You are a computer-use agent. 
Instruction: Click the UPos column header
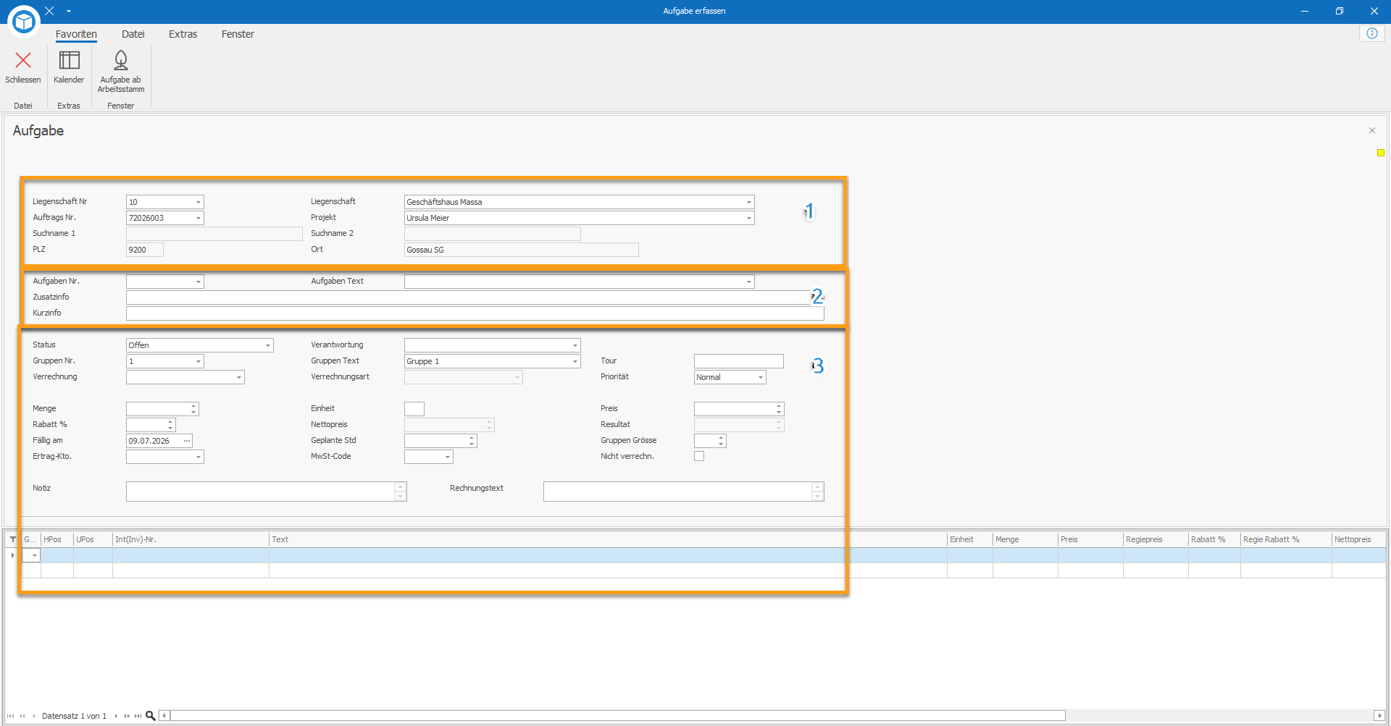(93, 539)
